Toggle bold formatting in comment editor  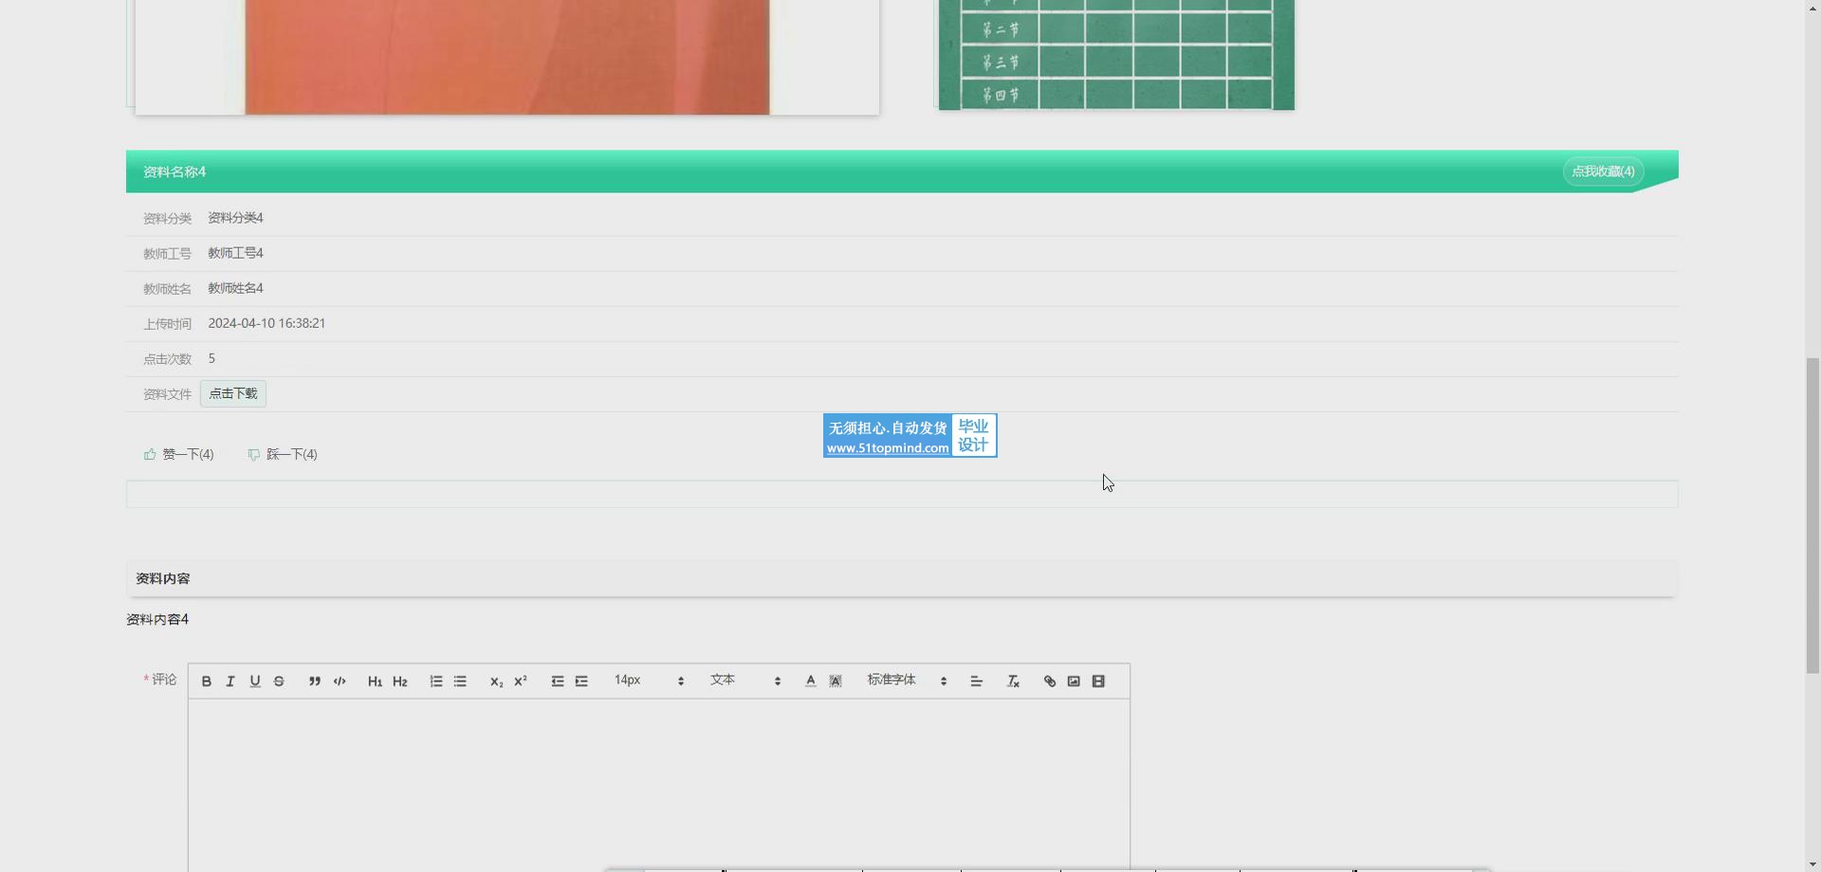click(x=206, y=681)
